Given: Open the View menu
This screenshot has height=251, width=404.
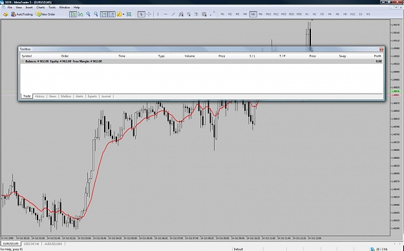Looking at the screenshot, I should [x=19, y=8].
